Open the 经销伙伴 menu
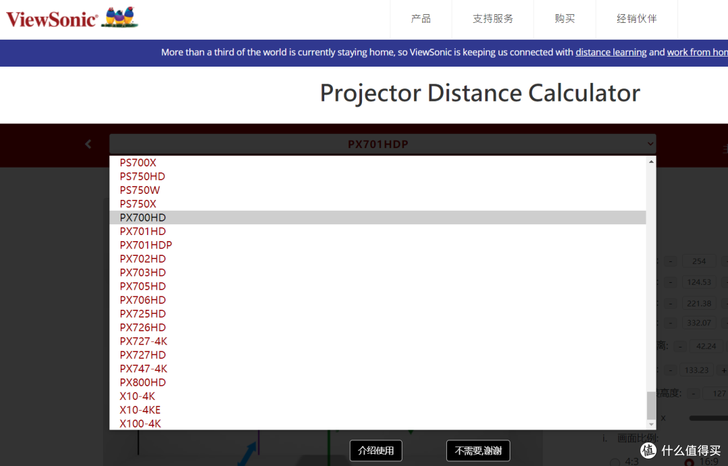 click(x=636, y=19)
